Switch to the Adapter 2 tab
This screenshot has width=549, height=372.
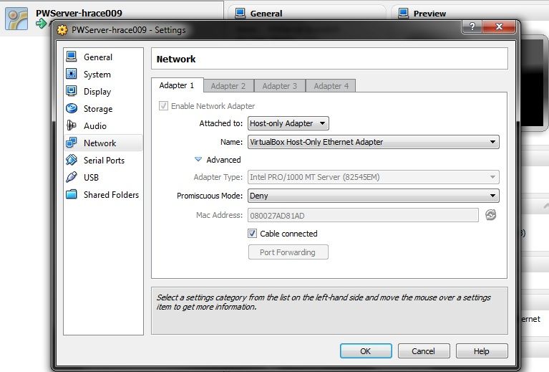pos(228,86)
